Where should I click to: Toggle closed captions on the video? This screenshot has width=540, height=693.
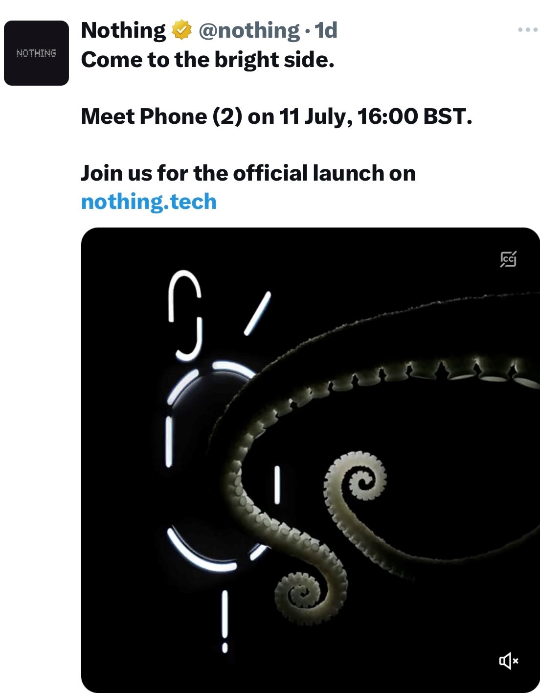[508, 259]
